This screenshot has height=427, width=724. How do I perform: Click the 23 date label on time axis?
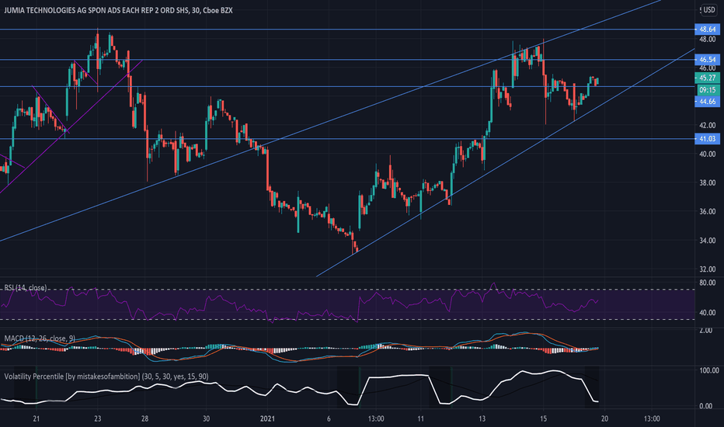[x=97, y=419]
